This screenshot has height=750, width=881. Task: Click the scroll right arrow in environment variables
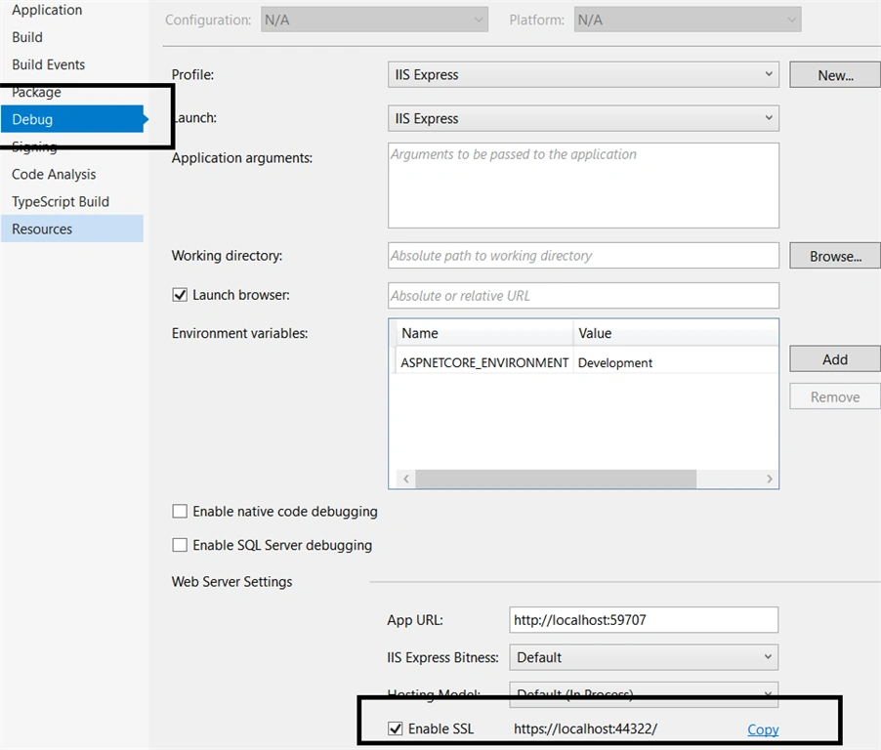770,479
